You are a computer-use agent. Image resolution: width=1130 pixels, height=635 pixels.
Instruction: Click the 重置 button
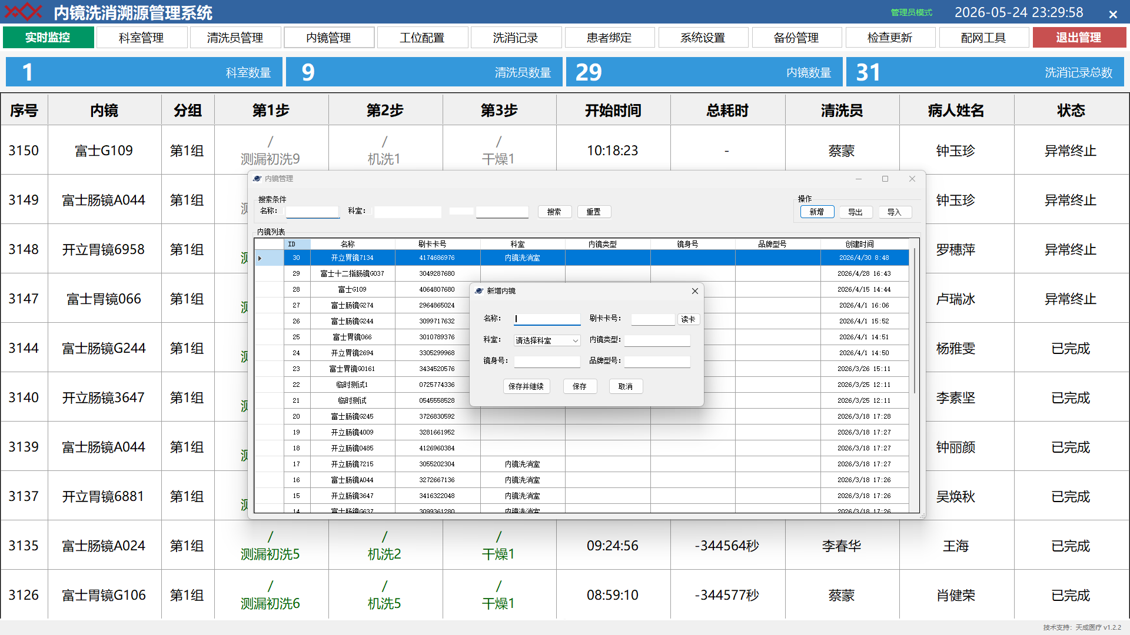[594, 212]
